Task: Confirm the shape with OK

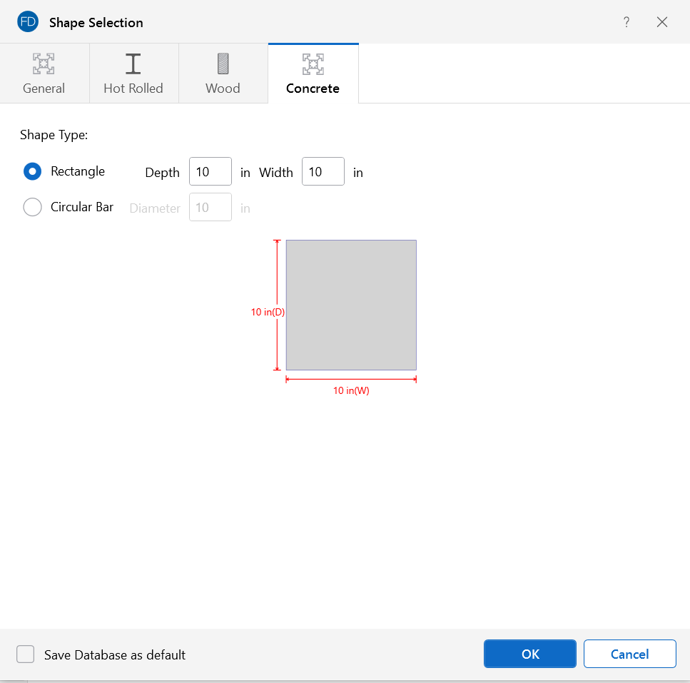Action: pos(529,654)
